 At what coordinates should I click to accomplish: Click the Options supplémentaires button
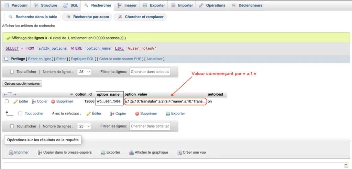pyautogui.click(x=22, y=84)
